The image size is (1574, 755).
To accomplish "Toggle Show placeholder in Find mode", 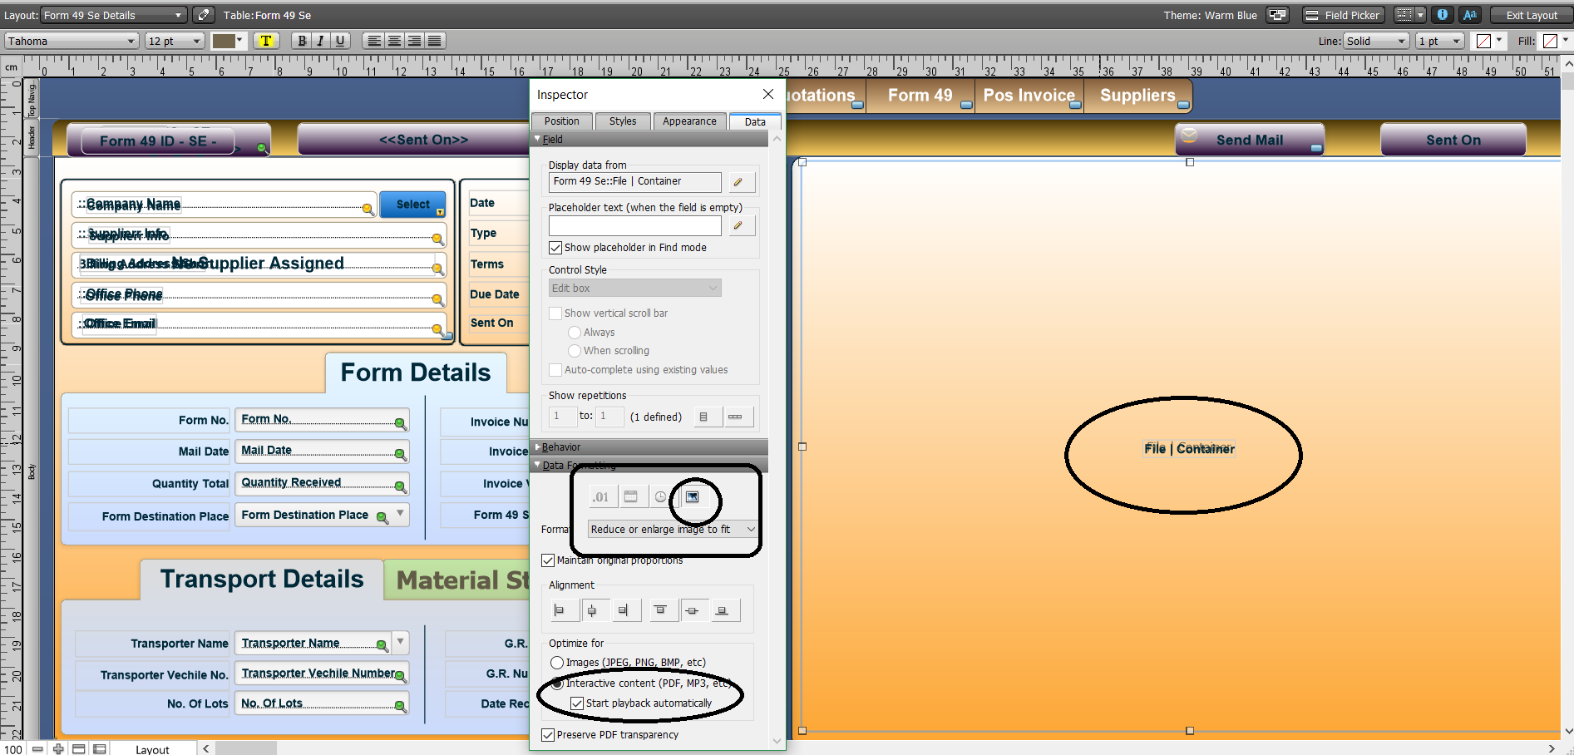I will (555, 248).
